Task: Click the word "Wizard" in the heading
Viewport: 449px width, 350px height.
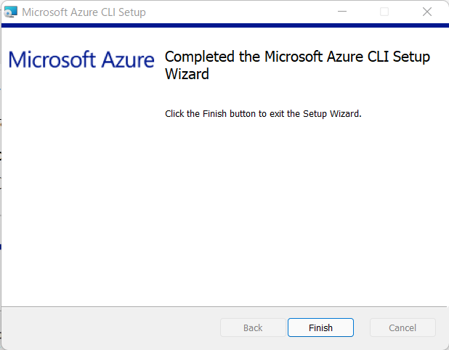Action: pyautogui.click(x=187, y=74)
